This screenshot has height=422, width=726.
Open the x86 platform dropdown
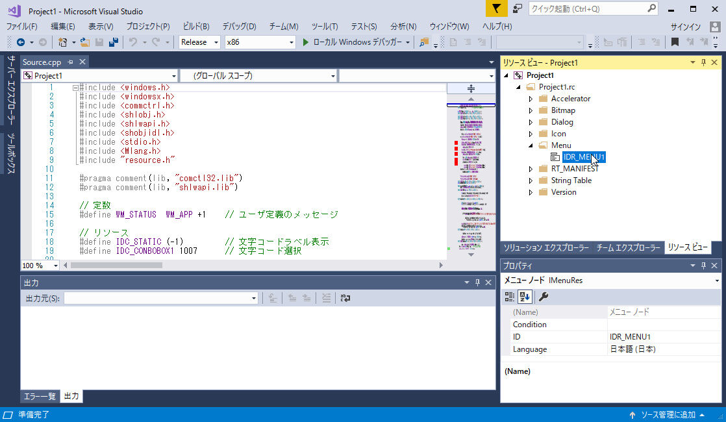click(260, 42)
